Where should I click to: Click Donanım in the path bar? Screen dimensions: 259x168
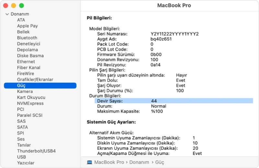point(139,163)
